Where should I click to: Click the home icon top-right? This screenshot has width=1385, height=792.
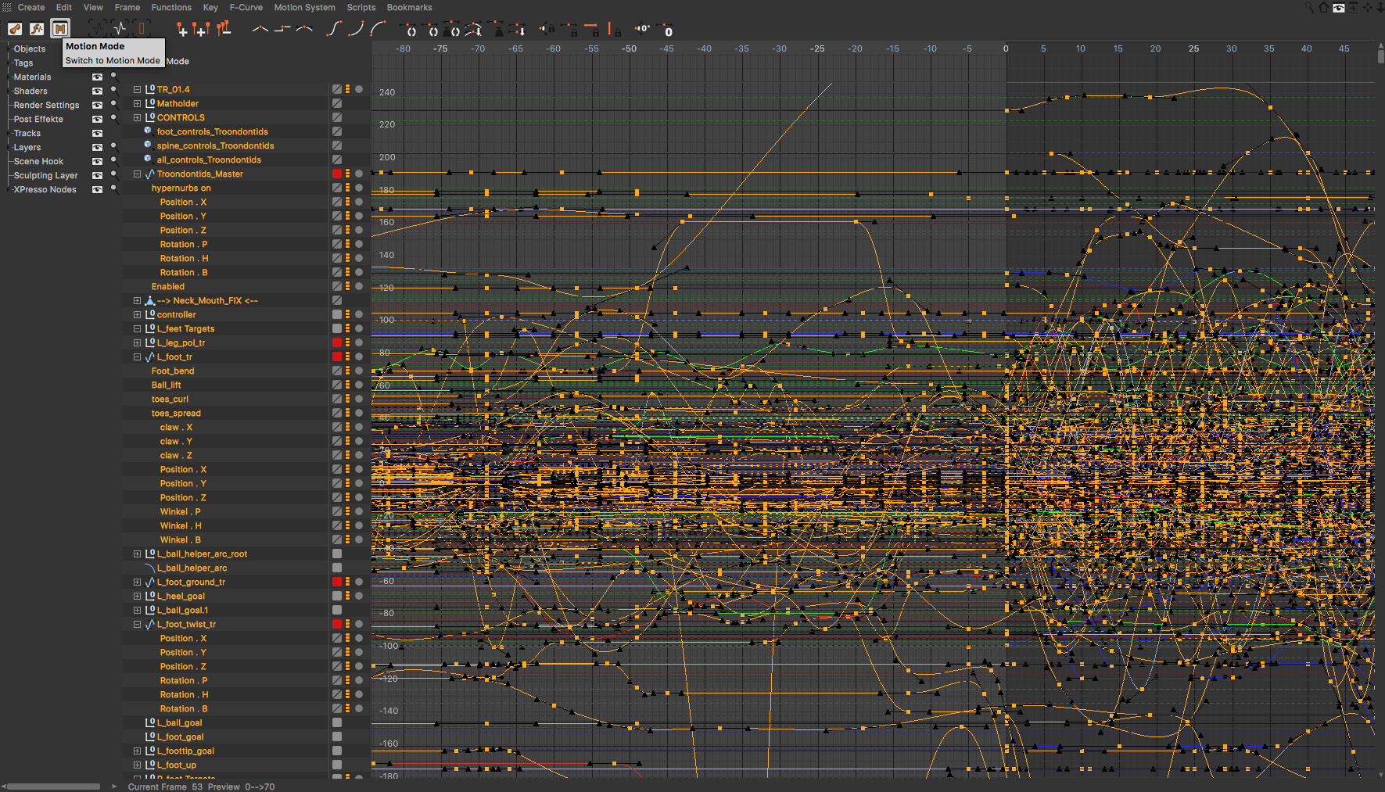point(1323,7)
